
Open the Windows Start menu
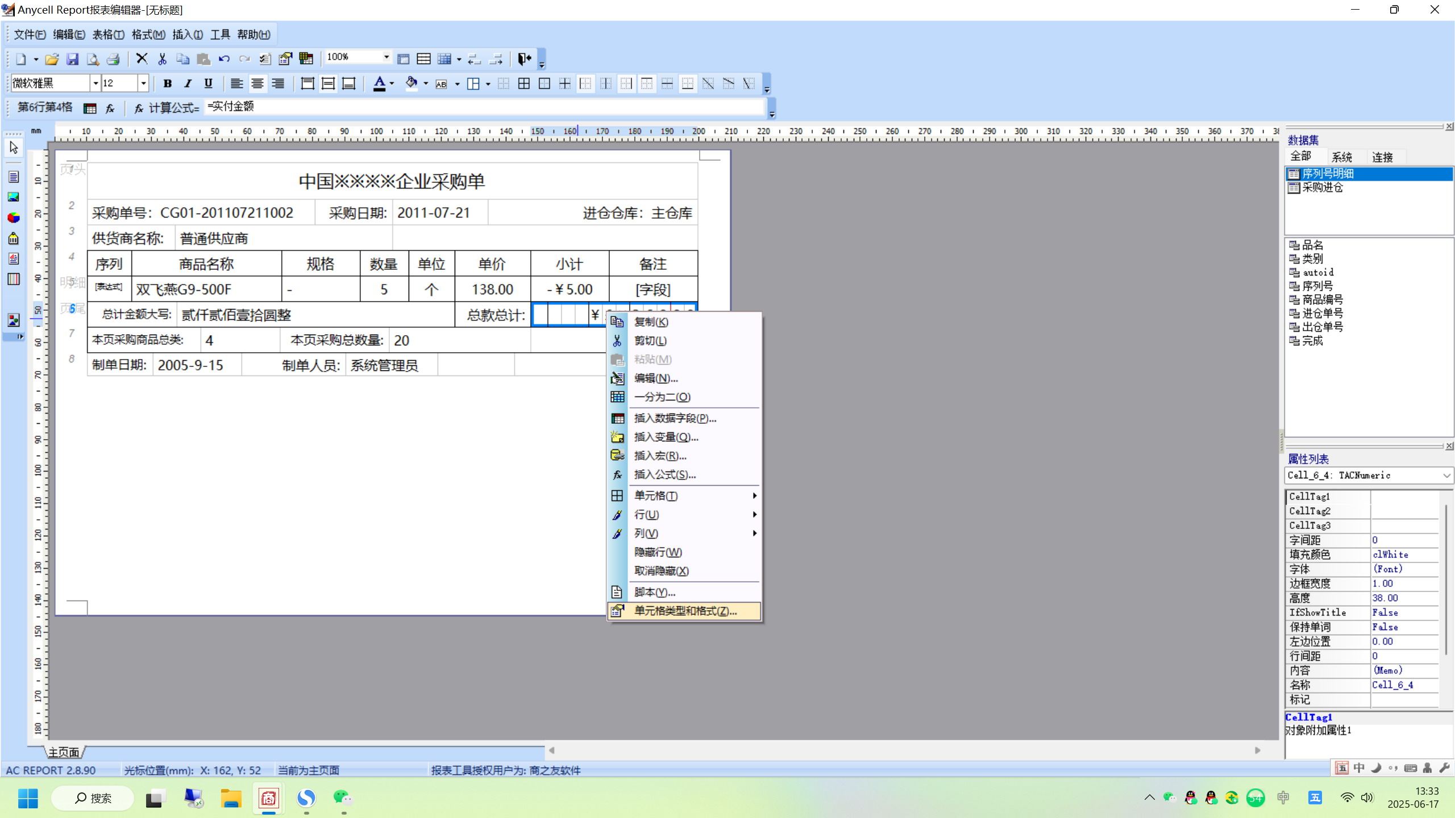point(28,799)
